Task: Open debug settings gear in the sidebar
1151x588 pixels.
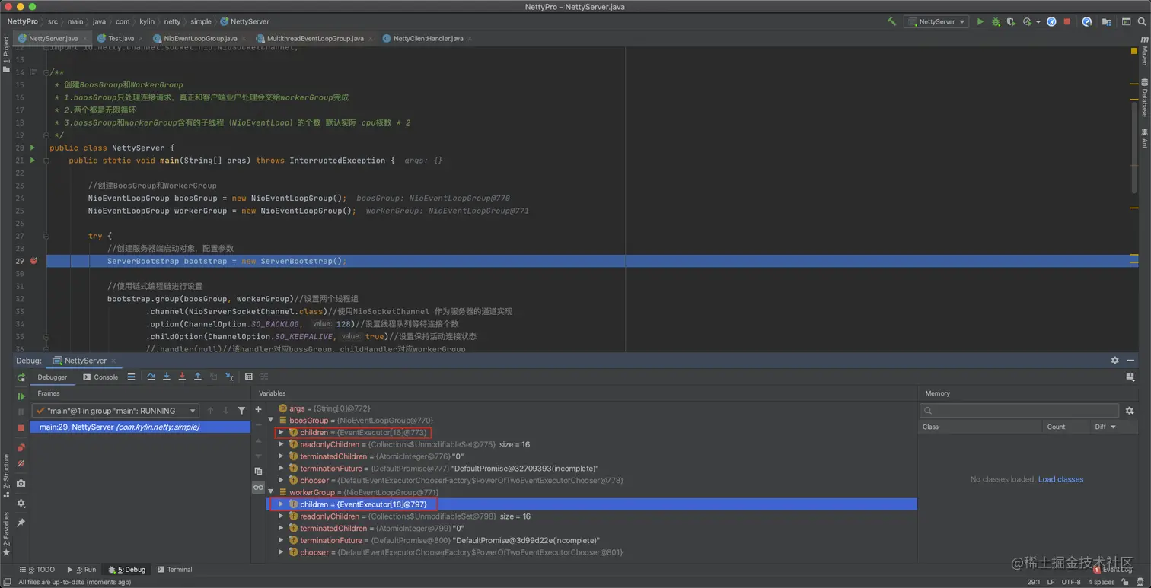Action: pos(21,503)
